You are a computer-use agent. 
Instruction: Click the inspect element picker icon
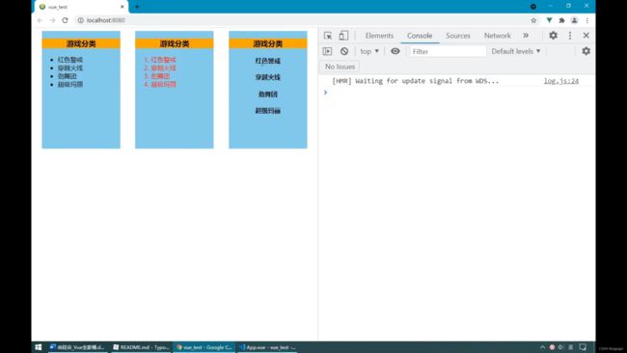(328, 36)
